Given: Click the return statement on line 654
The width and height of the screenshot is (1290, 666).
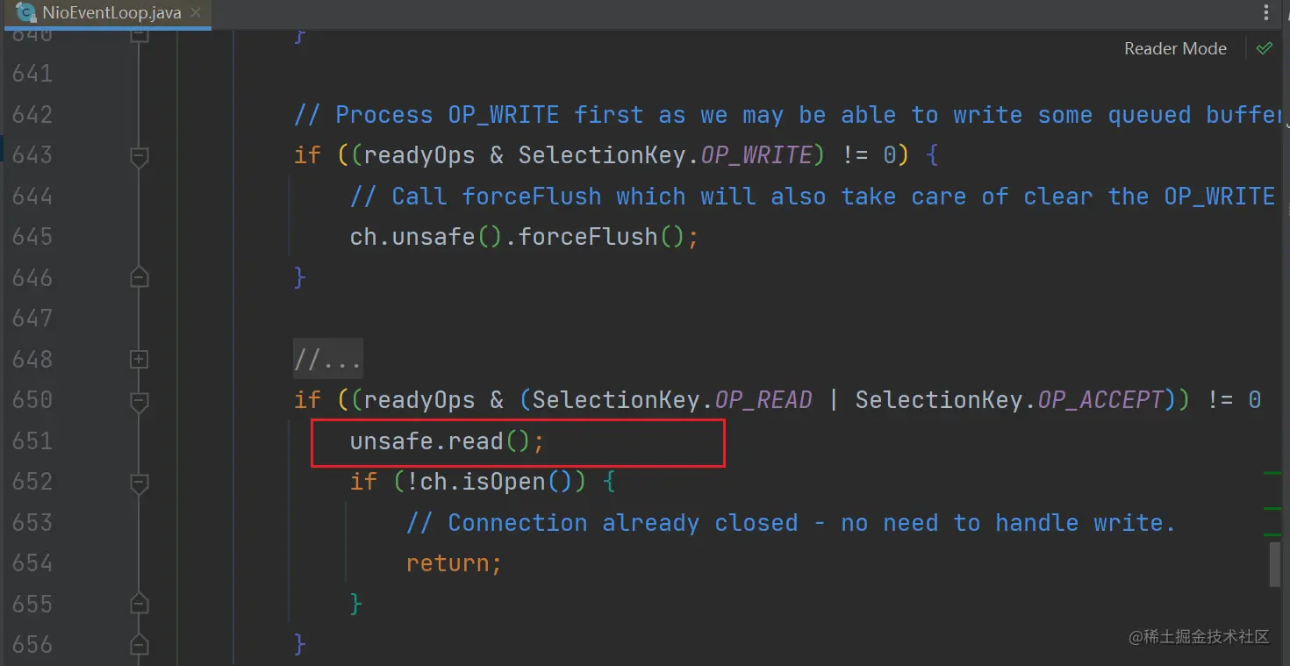Looking at the screenshot, I should 454,563.
